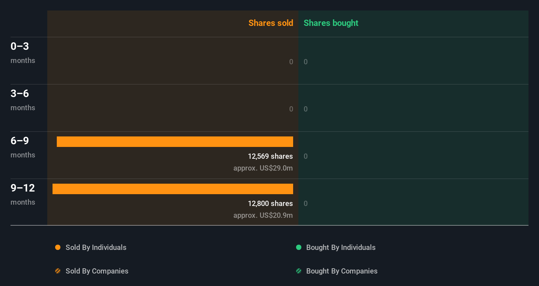
Task: Click the 0 sold value for 3–6 months
Action: click(x=291, y=109)
